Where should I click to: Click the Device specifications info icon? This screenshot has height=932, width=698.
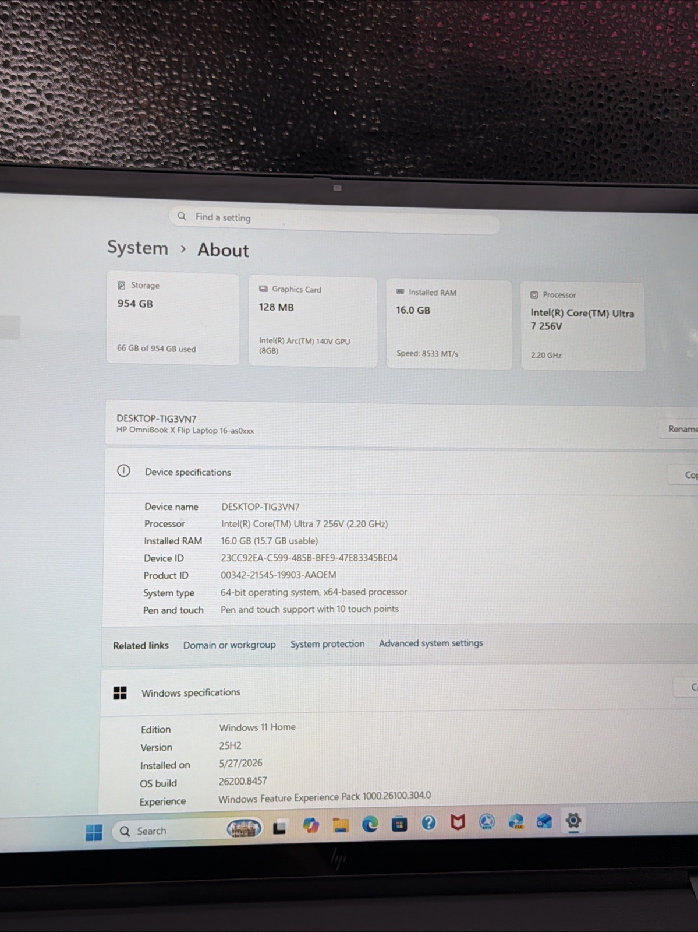123,470
